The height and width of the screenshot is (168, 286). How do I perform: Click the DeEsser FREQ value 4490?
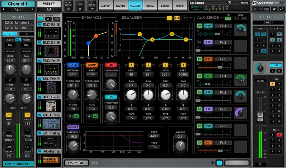pos(154,136)
